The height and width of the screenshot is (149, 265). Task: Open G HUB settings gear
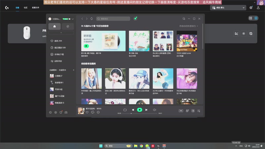[x=251, y=8]
